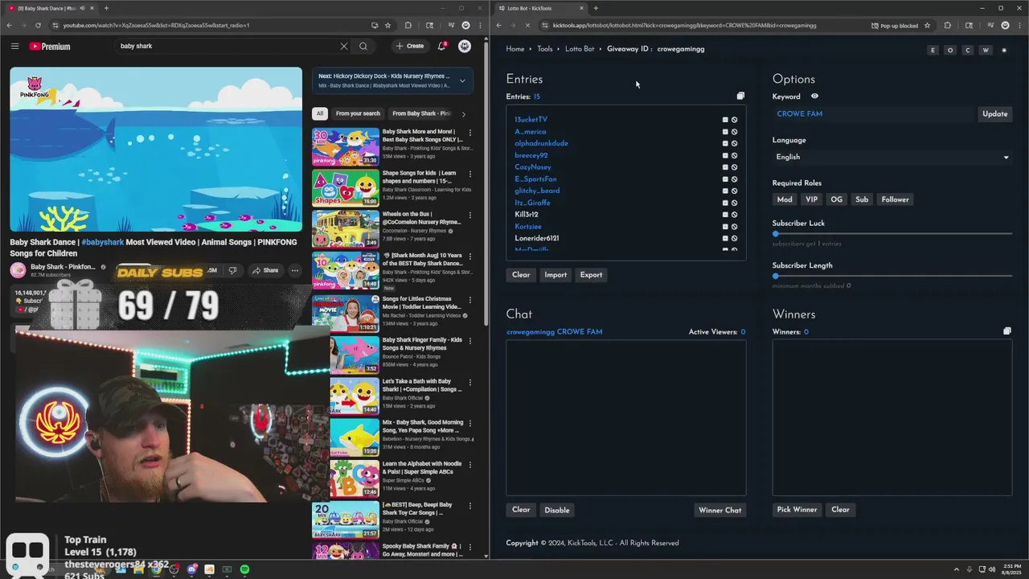1029x579 pixels.
Task: Open YouTube notifications bell
Action: [441, 46]
